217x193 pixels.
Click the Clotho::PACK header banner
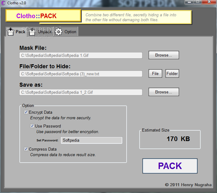point(43,16)
